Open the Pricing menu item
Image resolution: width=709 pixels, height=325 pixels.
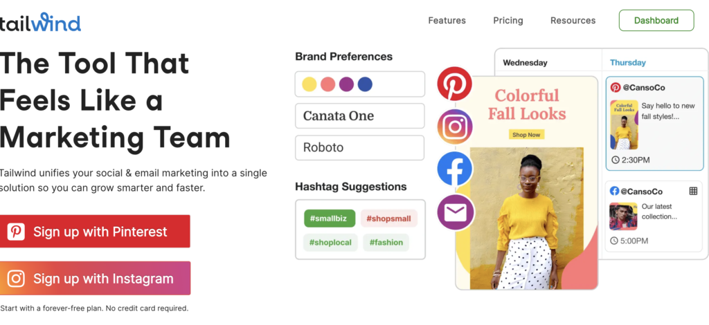pos(508,21)
